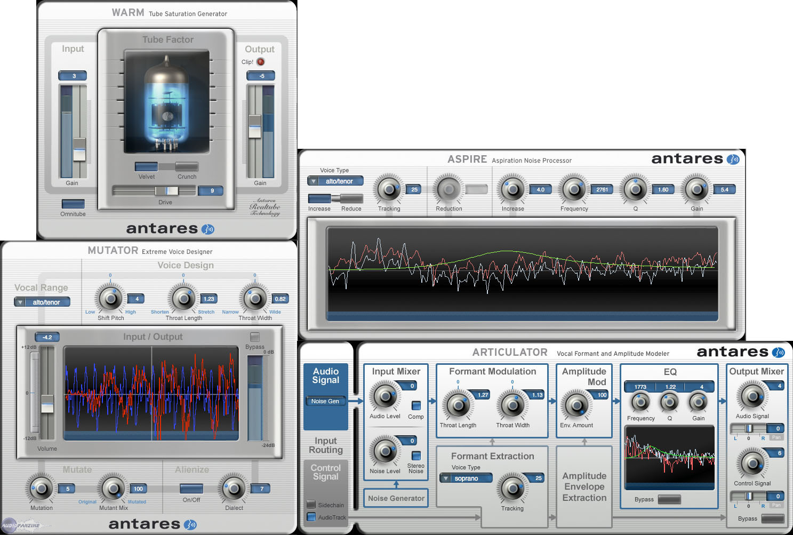Click Articulator Formant Modulation Throat Width knob
793x535 pixels.
tap(512, 405)
